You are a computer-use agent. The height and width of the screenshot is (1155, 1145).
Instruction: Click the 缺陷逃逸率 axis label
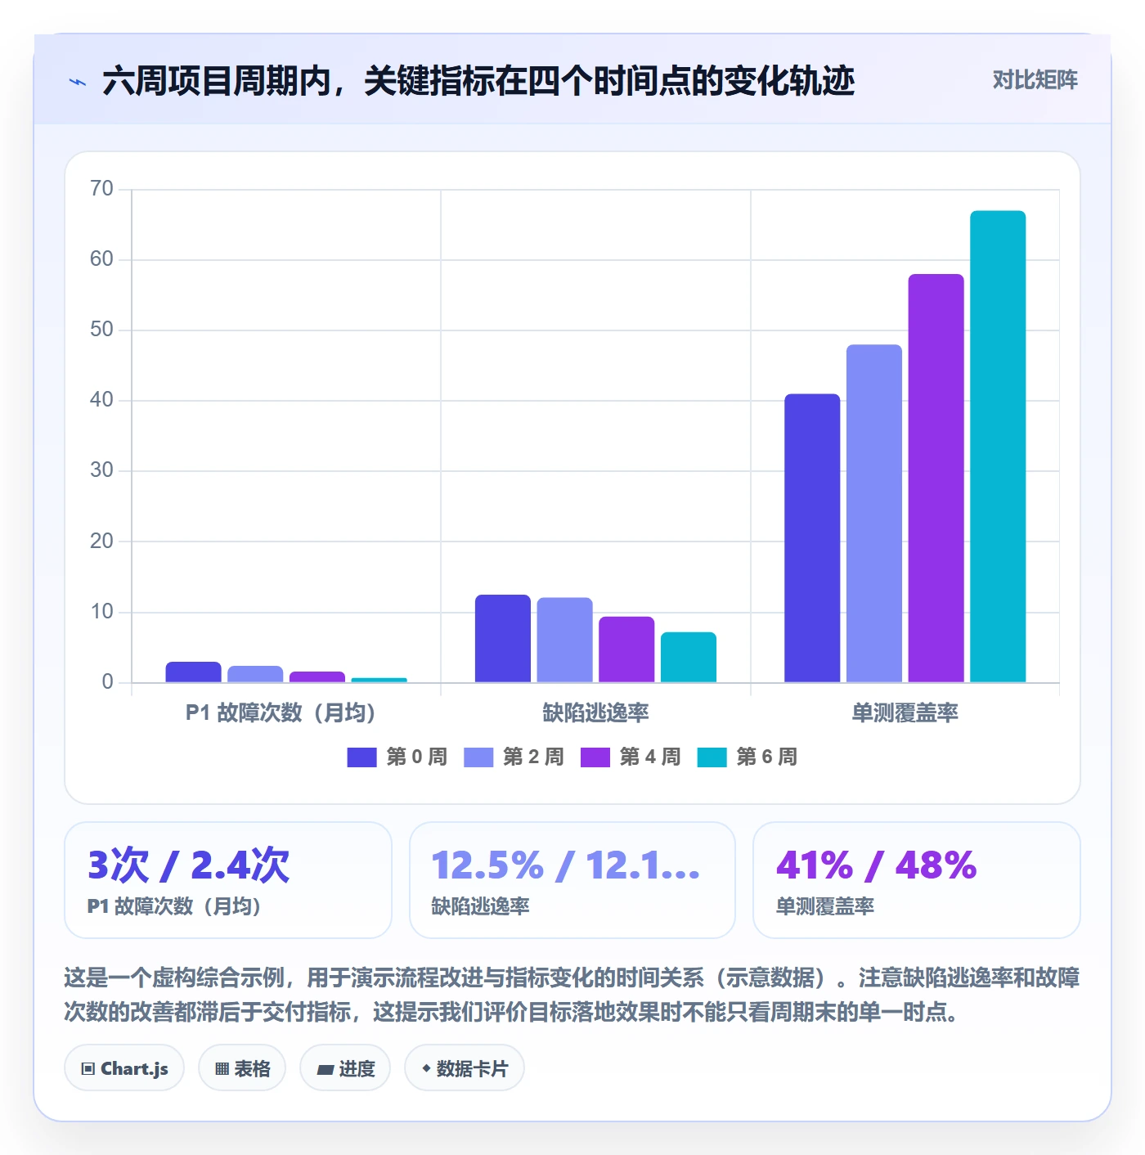[595, 712]
